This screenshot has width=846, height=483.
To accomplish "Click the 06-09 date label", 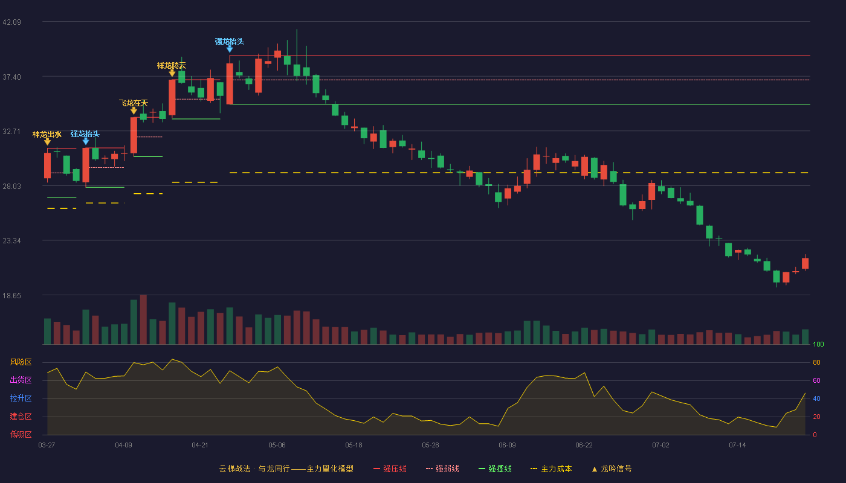I will pos(507,445).
